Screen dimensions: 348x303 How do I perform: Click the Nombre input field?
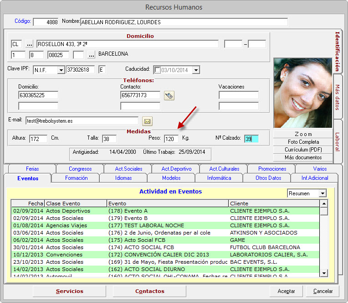click(184, 22)
